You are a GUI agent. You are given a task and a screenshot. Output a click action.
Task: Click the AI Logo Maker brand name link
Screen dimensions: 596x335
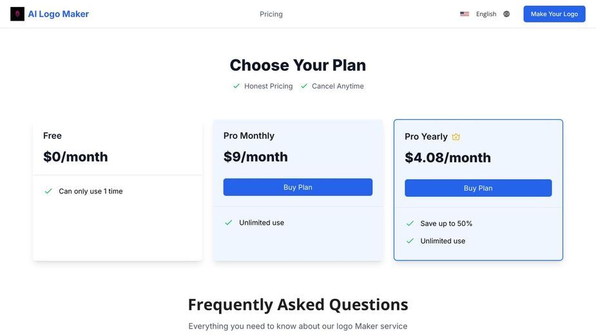coord(58,14)
